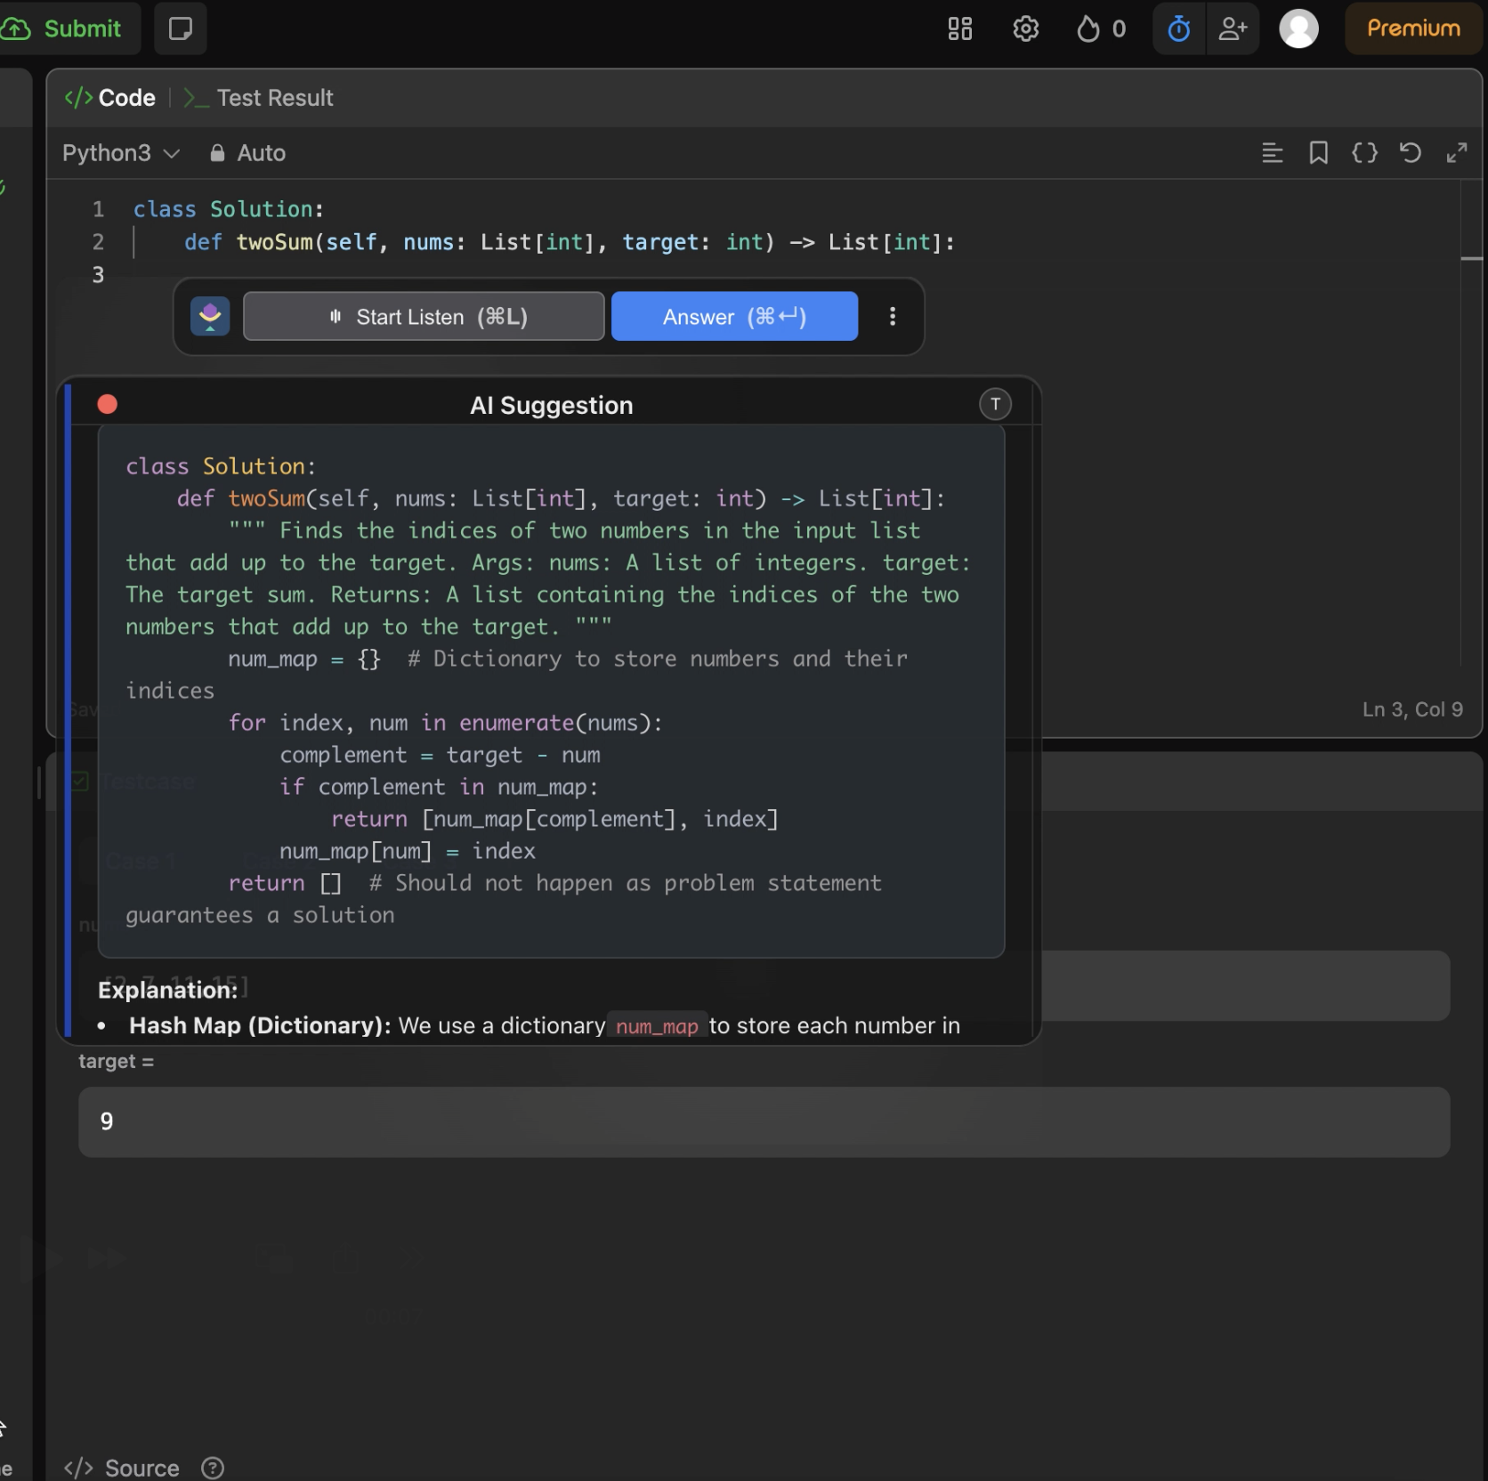
Task: Click the Premium button
Action: (x=1412, y=28)
